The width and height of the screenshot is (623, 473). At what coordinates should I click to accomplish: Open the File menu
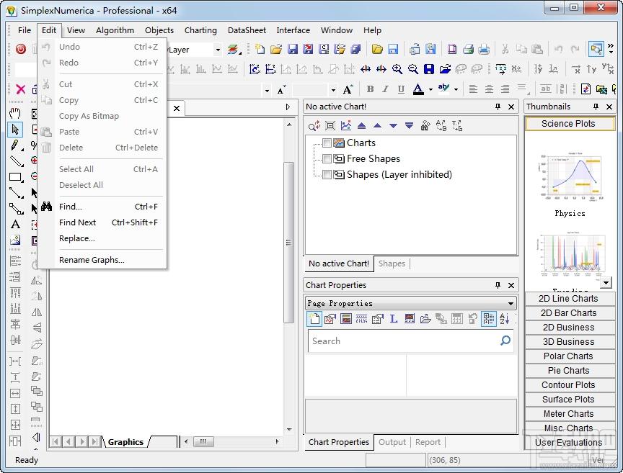(25, 30)
